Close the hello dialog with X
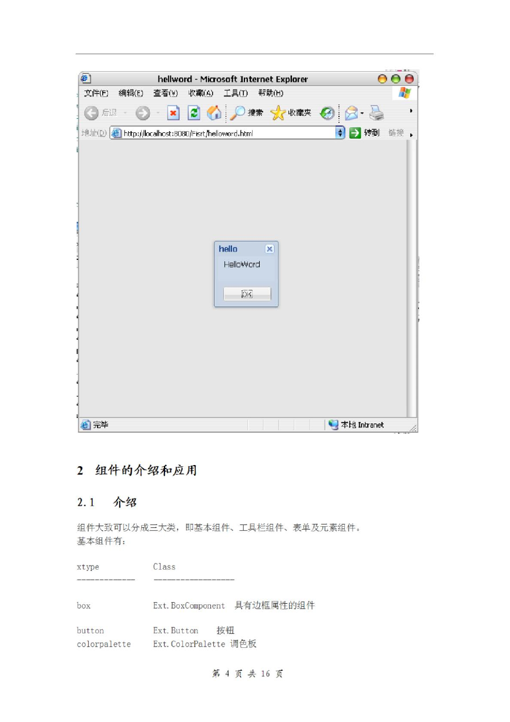Screen dimensions: 510x722 click(x=270, y=249)
